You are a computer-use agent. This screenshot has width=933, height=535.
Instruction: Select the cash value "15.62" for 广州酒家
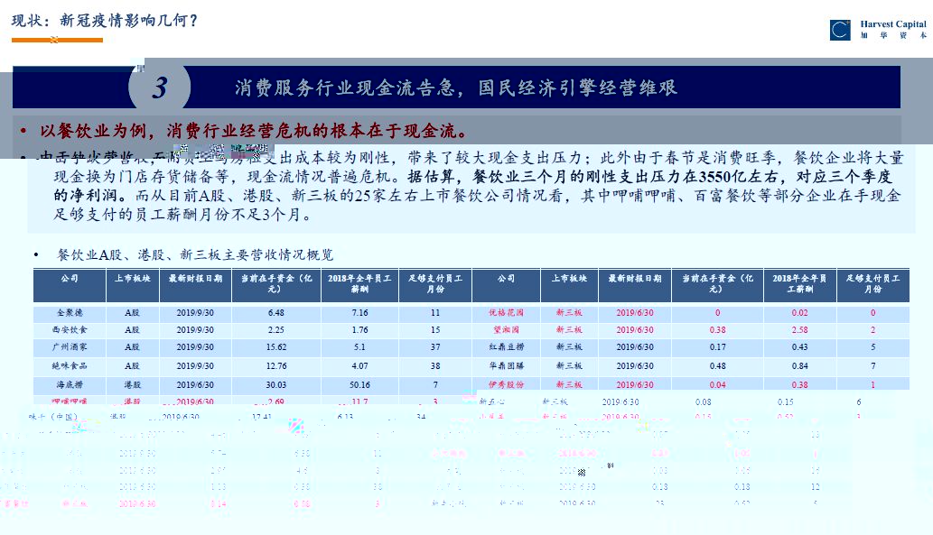coord(276,347)
